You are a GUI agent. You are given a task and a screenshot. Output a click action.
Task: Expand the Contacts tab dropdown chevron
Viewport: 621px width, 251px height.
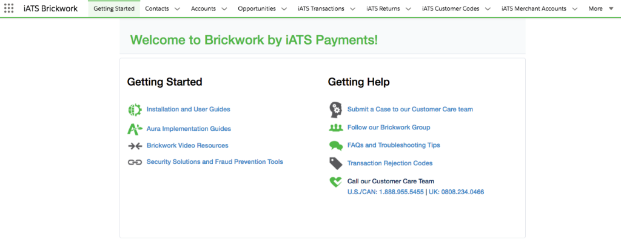click(177, 8)
